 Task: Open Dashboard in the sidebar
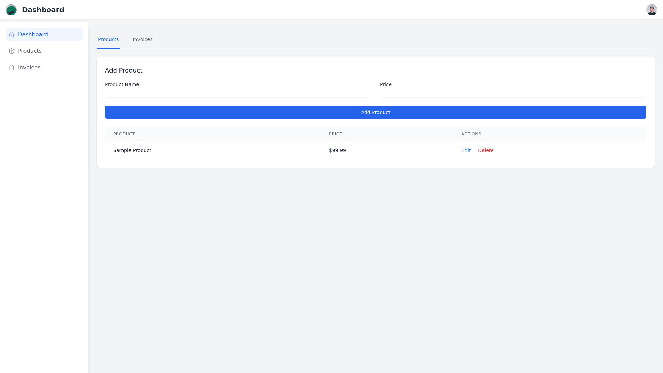33,35
